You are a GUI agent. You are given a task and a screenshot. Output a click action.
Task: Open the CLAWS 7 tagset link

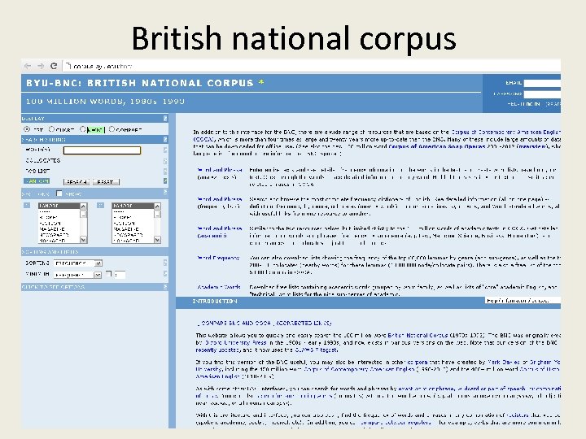pos(316,350)
